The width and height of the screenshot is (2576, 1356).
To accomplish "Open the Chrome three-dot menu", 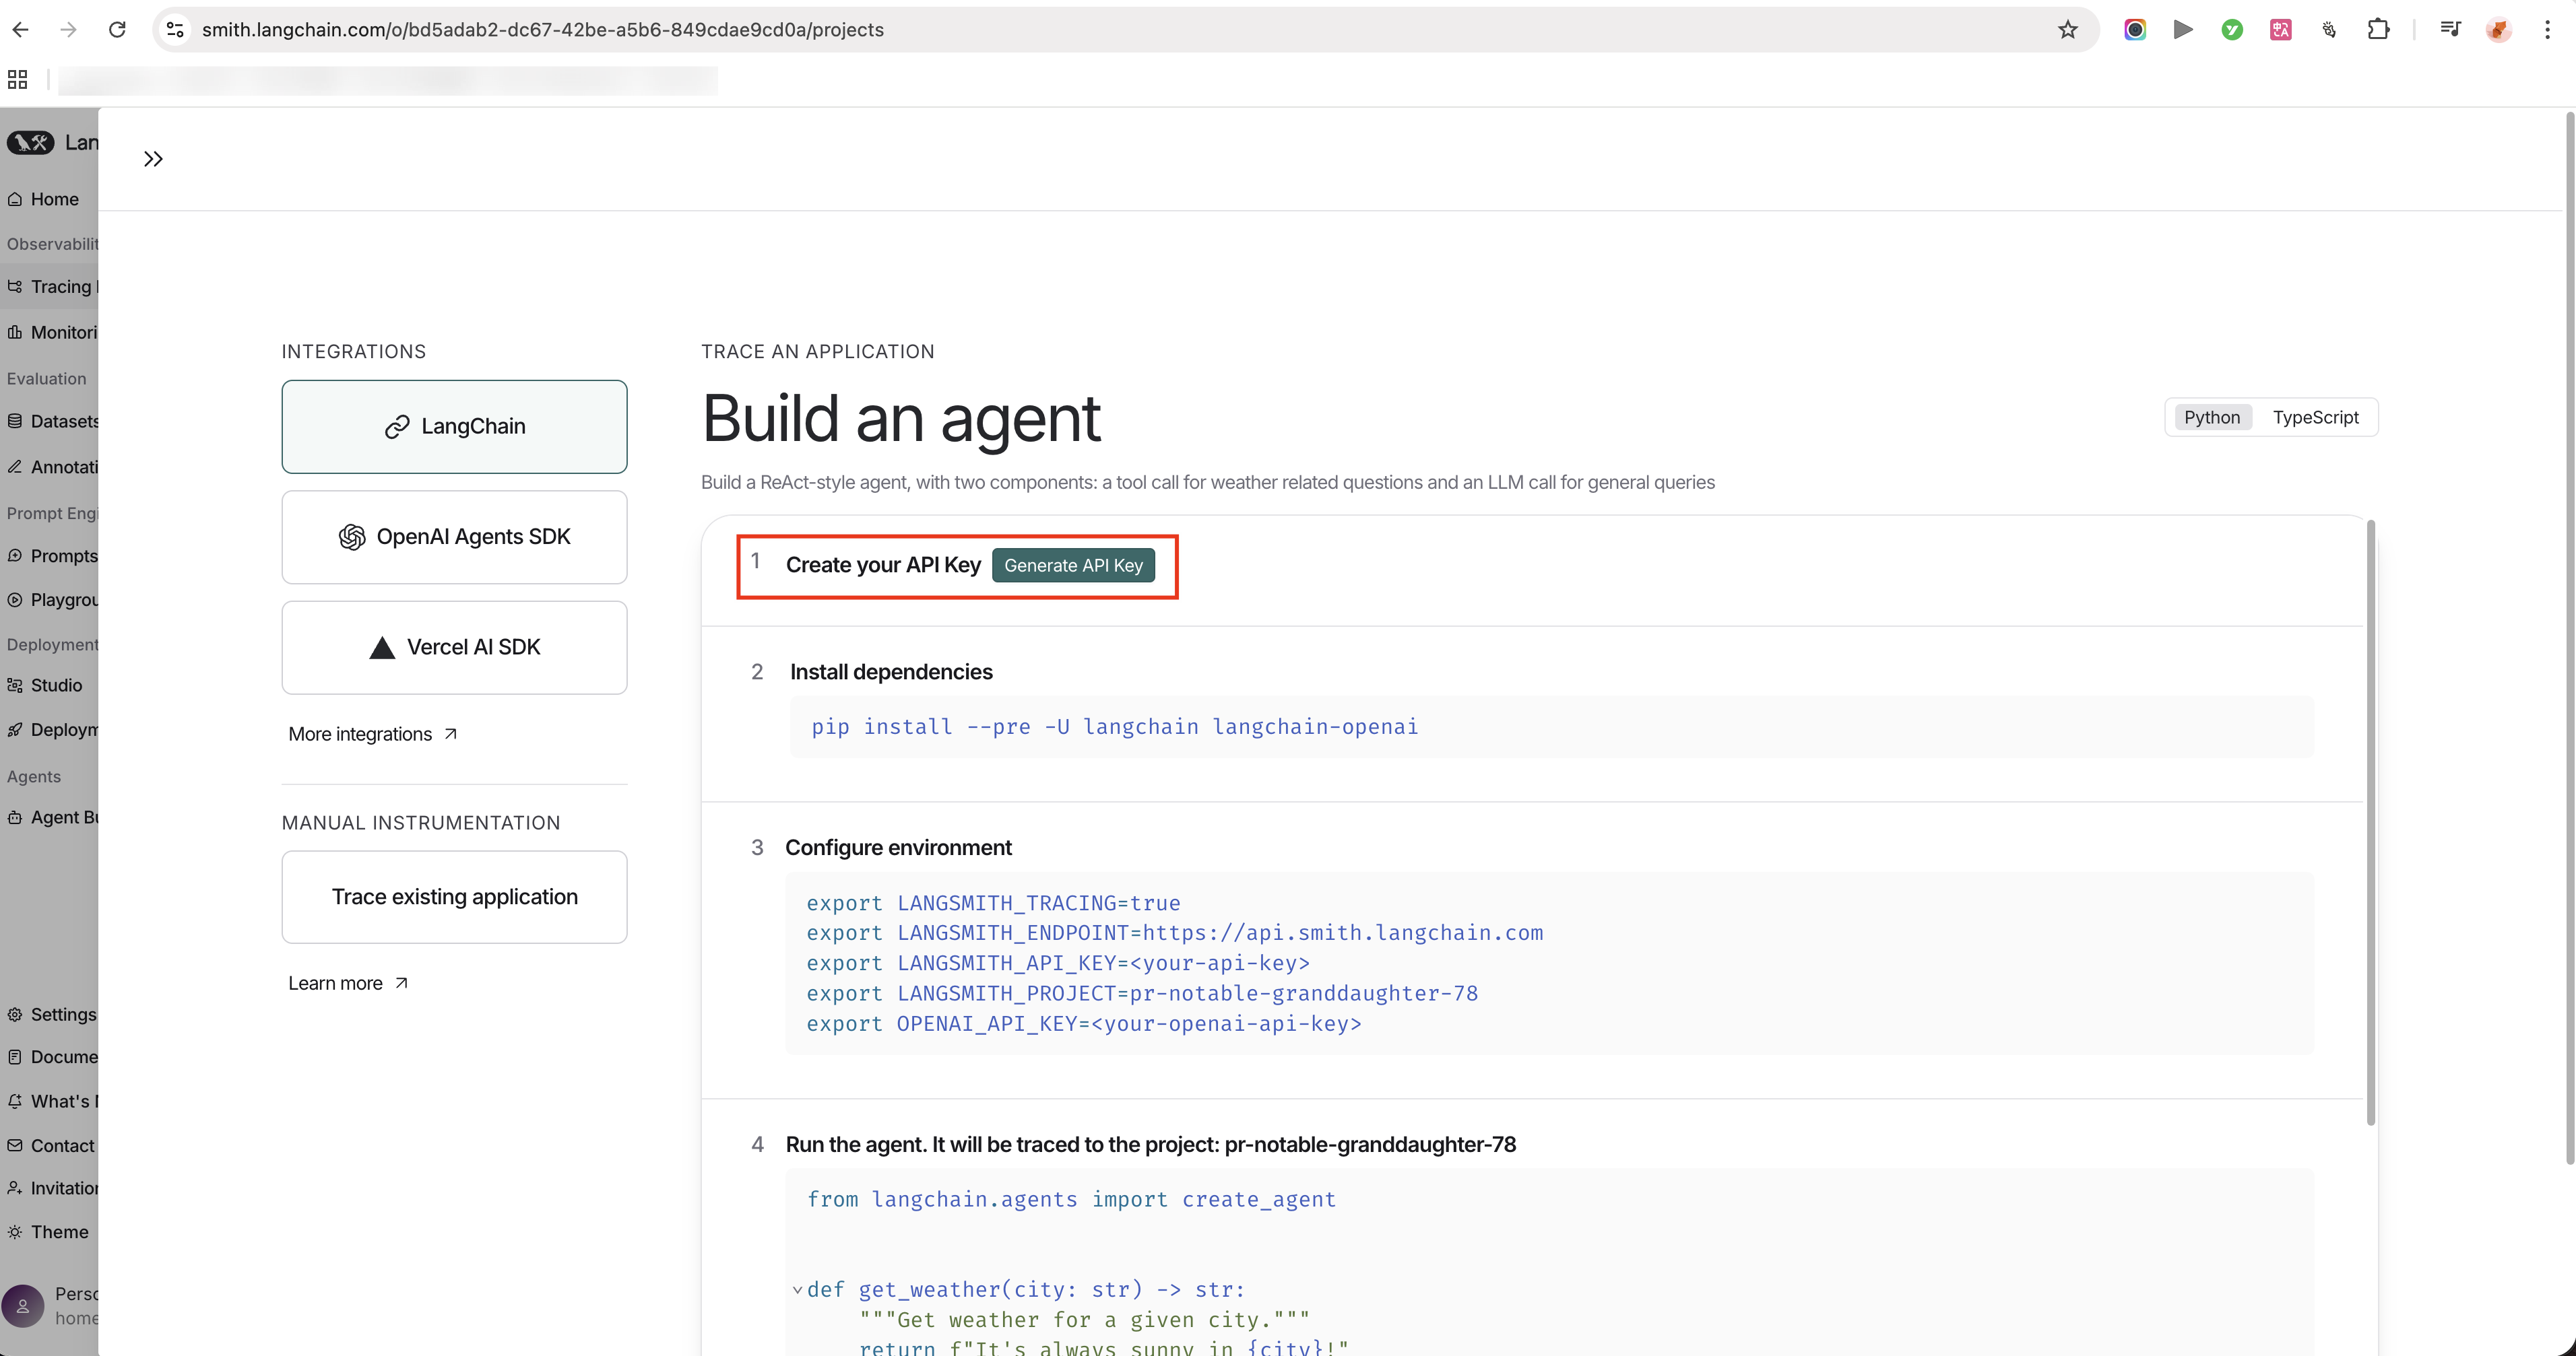I will pyautogui.click(x=2547, y=30).
